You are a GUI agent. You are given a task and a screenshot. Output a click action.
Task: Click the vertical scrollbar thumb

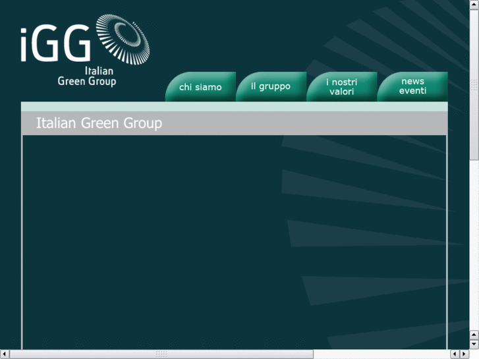474,84
